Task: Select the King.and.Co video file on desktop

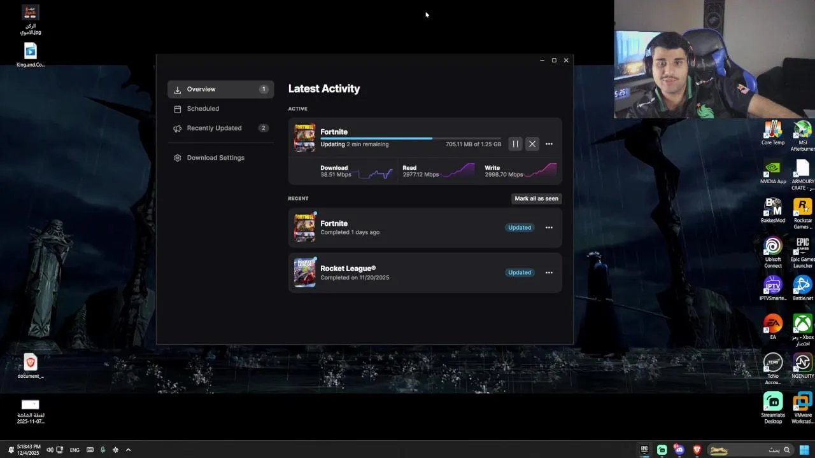Action: (31, 55)
